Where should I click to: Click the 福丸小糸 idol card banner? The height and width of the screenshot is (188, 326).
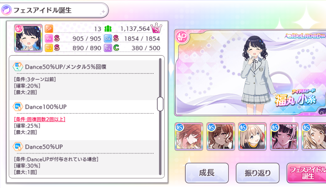coord(250,73)
